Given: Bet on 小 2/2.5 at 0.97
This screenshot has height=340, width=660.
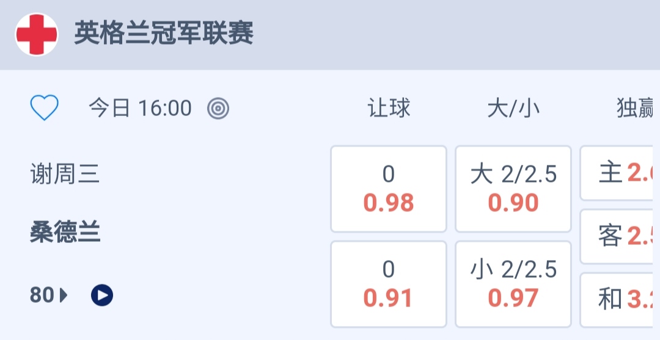Looking at the screenshot, I should tap(513, 284).
